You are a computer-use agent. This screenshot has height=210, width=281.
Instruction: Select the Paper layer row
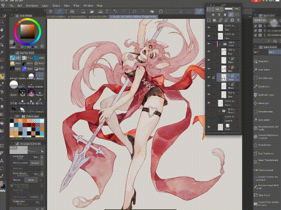click(x=223, y=127)
